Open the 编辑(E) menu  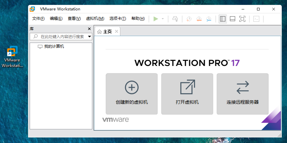coord(56,19)
